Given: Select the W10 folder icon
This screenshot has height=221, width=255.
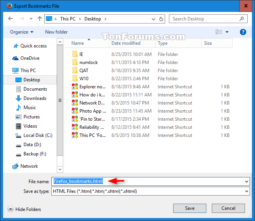Looking at the screenshot, I should click(75, 79).
